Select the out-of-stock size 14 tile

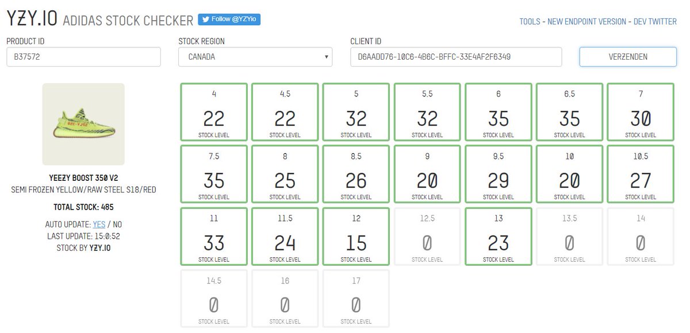click(641, 237)
